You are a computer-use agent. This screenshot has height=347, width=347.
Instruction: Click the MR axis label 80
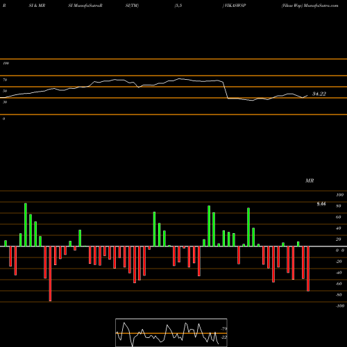click(339, 206)
